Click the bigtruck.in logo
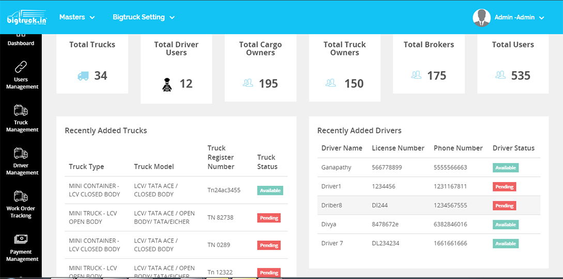The height and width of the screenshot is (279, 563). point(27,18)
